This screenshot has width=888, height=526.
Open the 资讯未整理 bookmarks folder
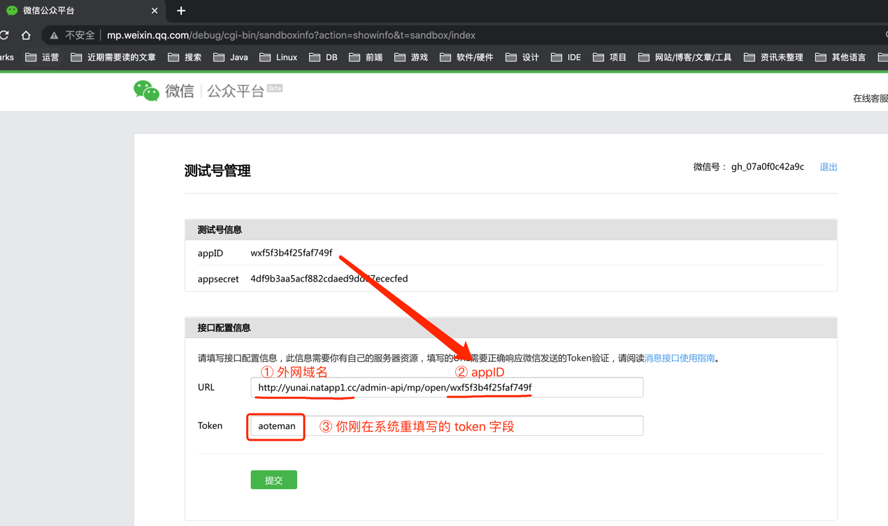click(773, 57)
